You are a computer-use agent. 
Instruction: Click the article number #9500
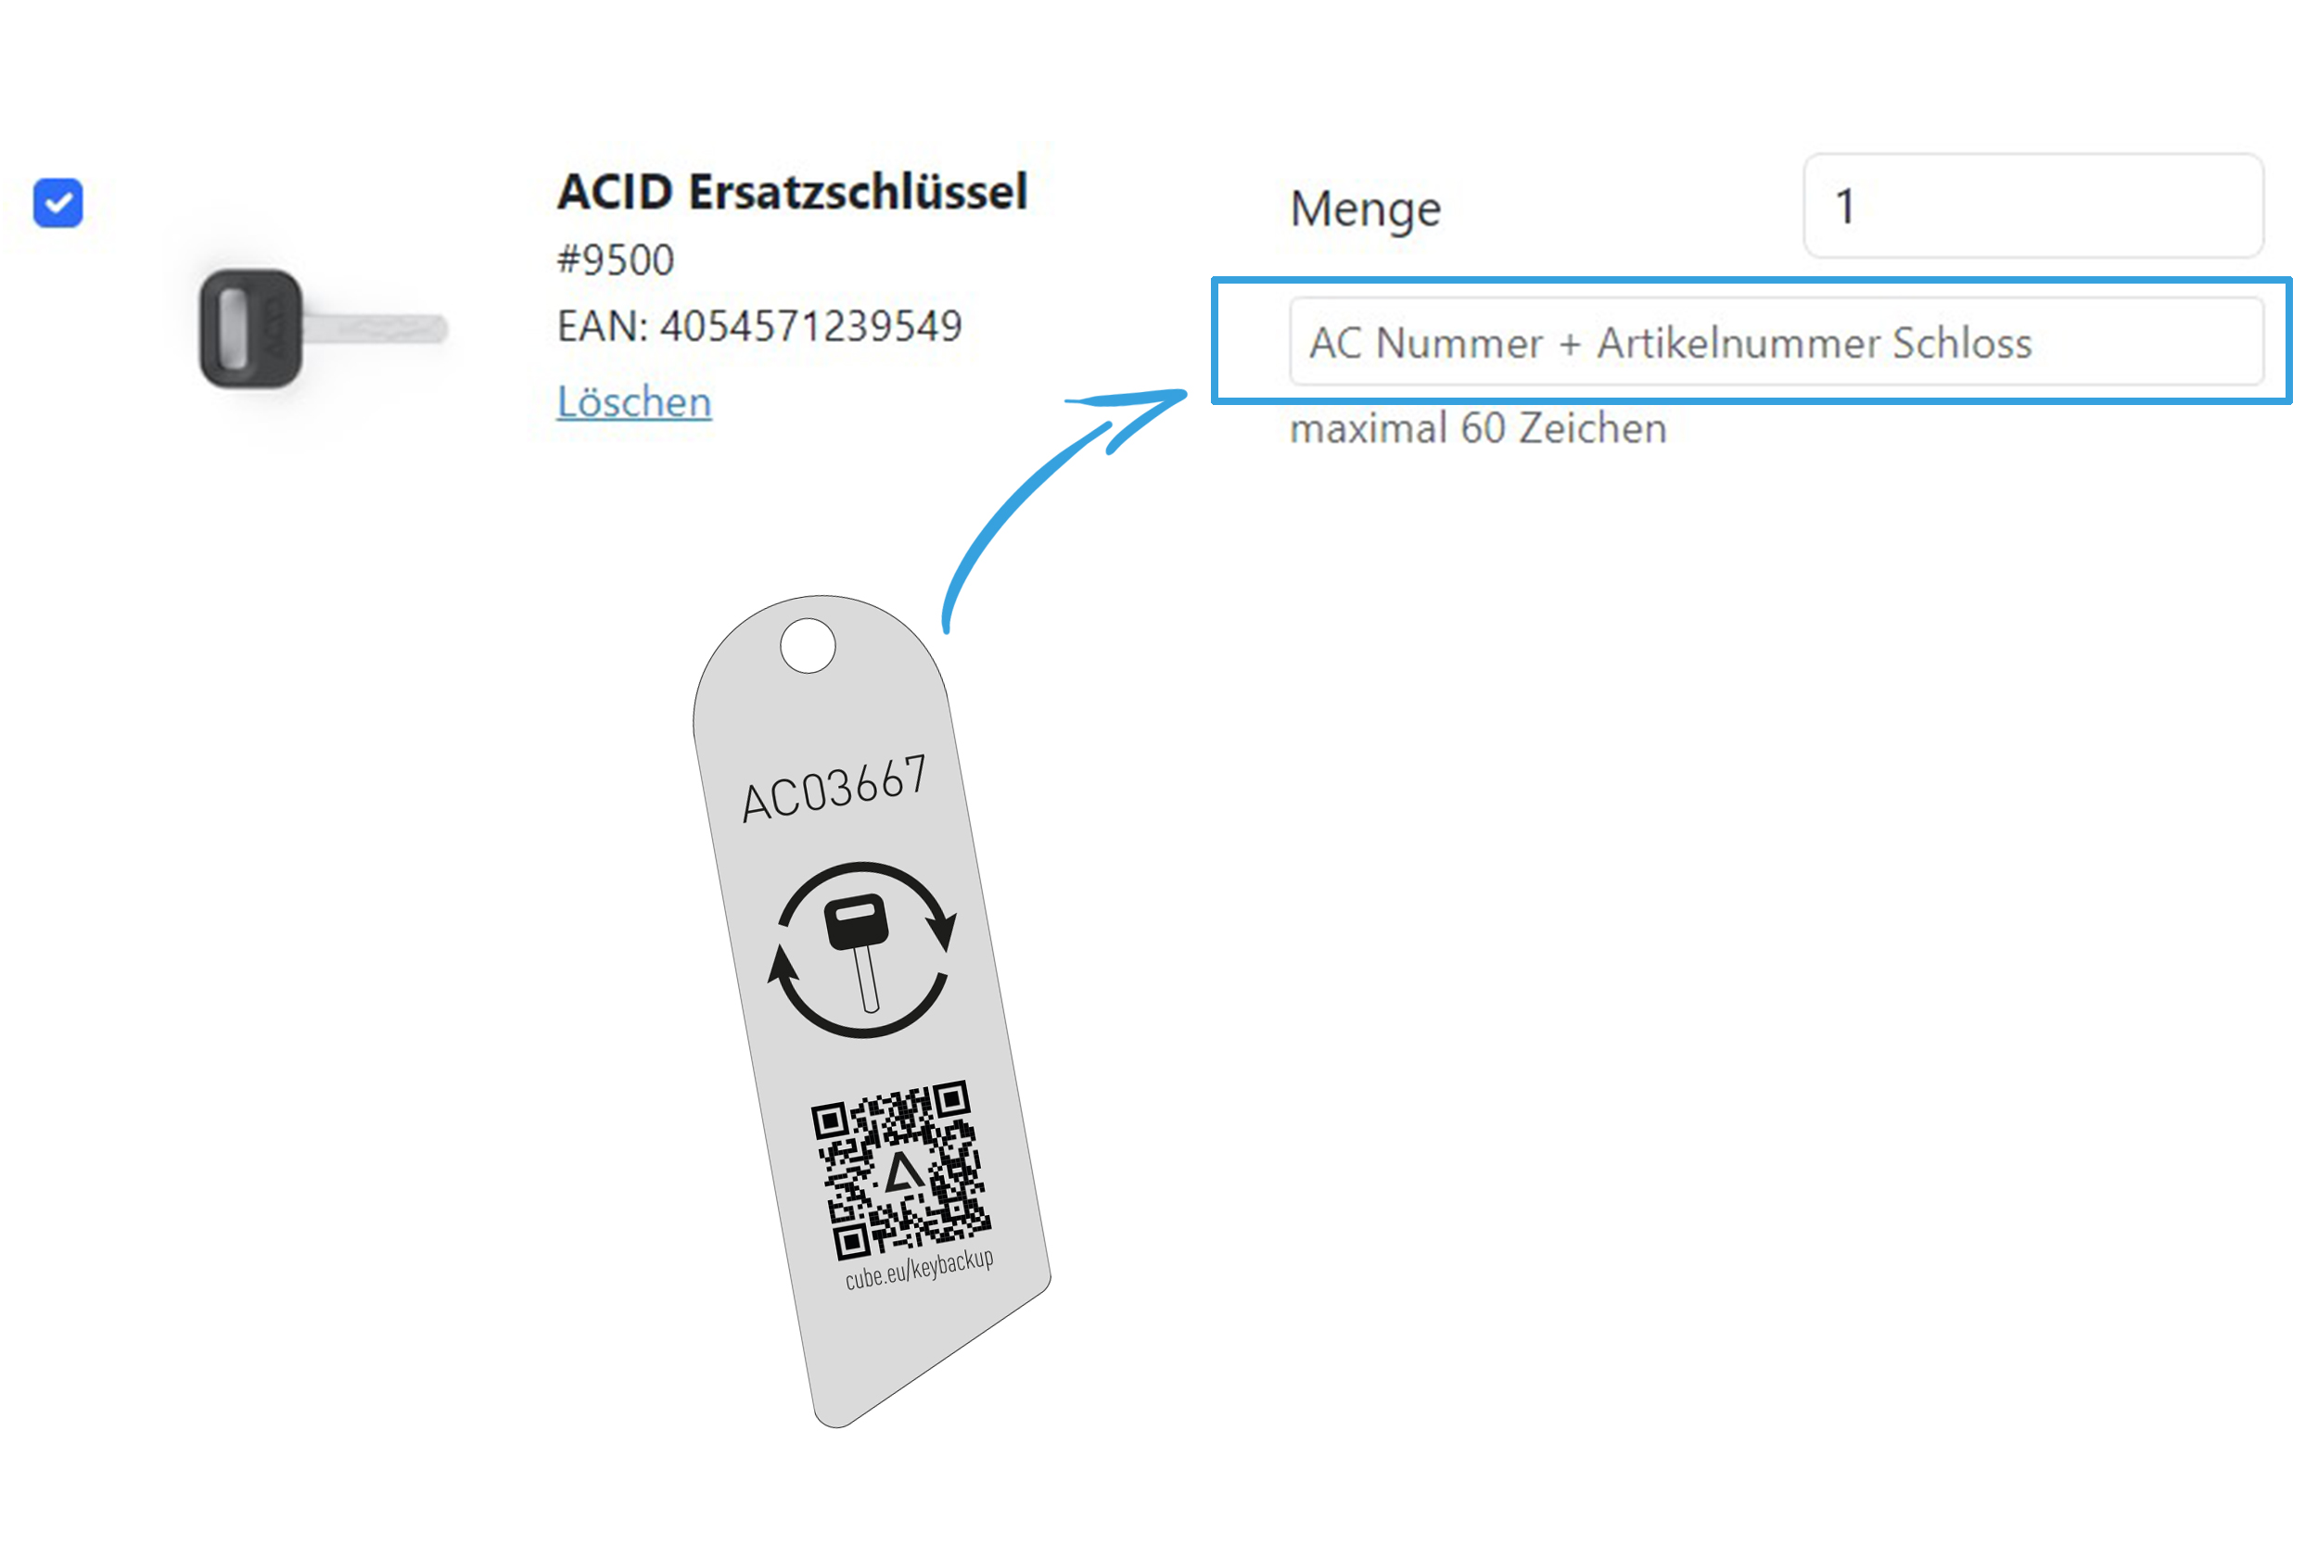615,260
